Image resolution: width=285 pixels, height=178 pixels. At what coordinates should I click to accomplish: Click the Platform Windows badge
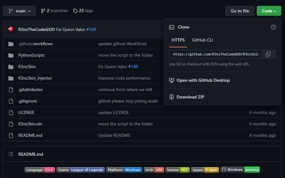[124, 170]
